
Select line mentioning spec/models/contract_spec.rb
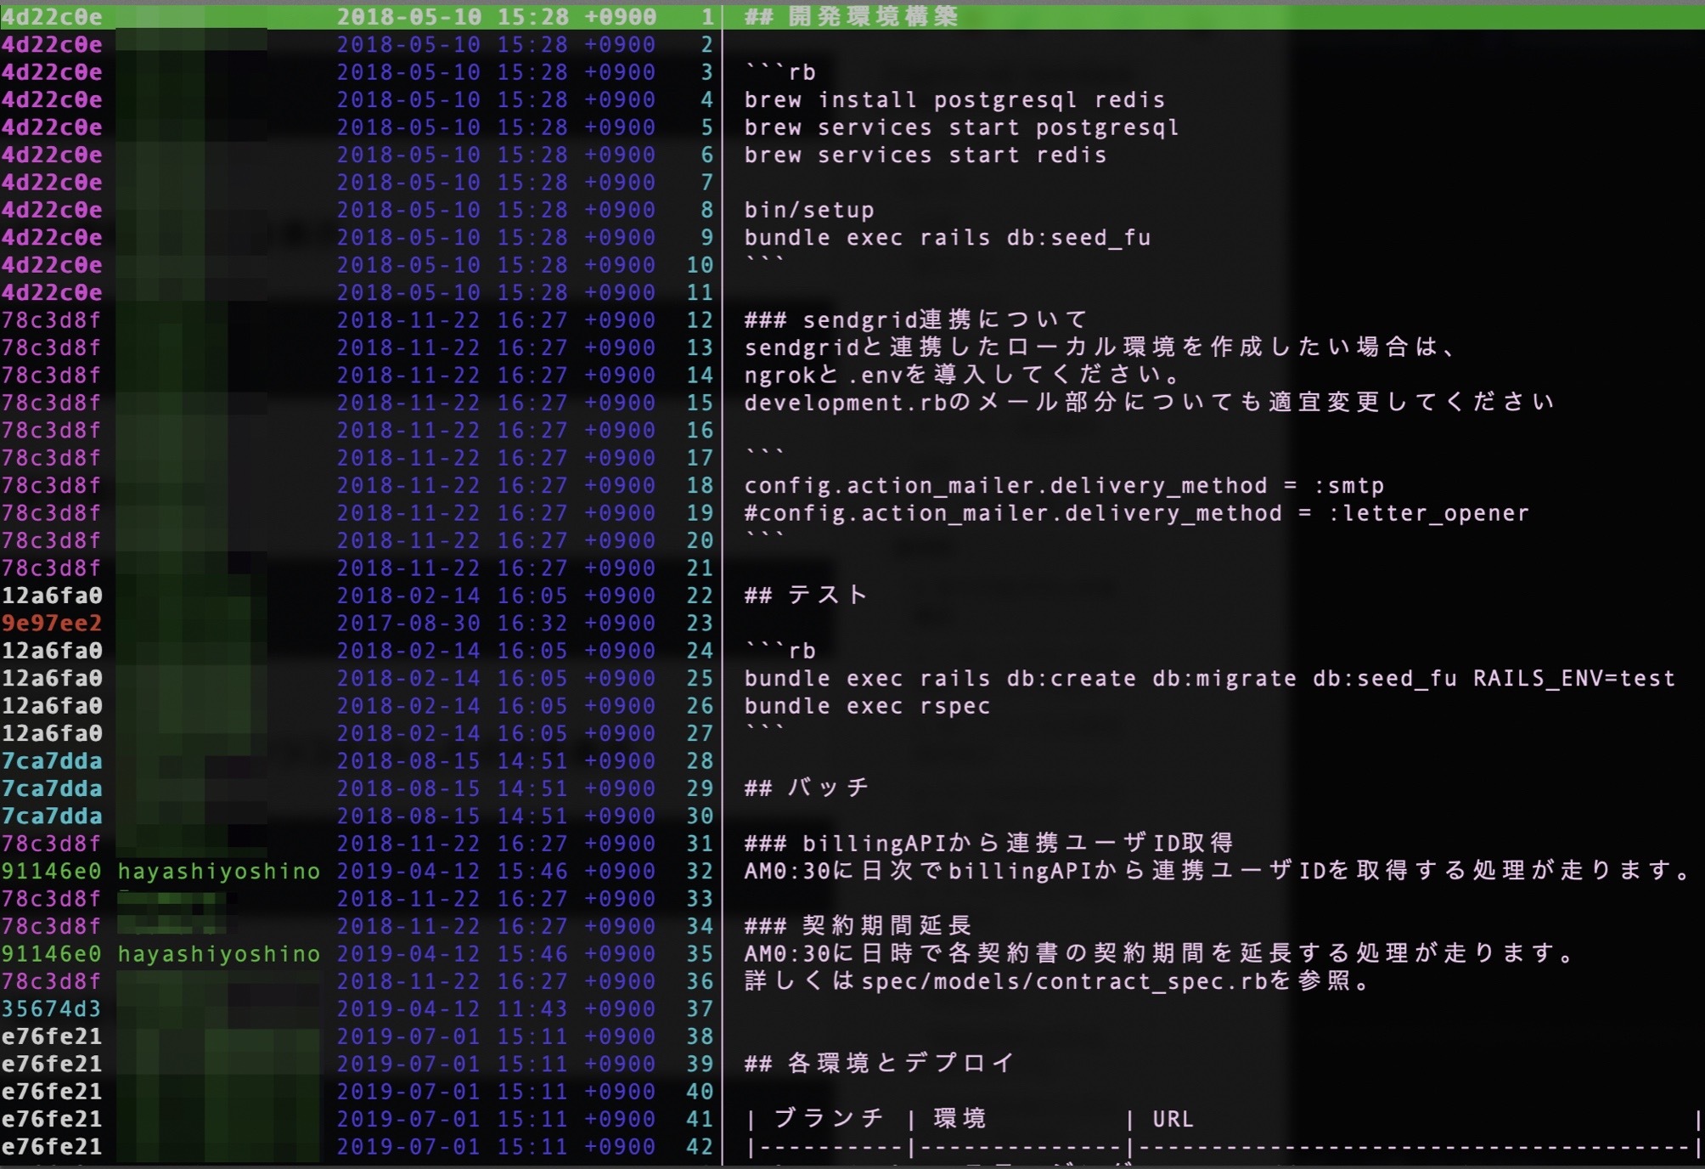coord(1058,981)
